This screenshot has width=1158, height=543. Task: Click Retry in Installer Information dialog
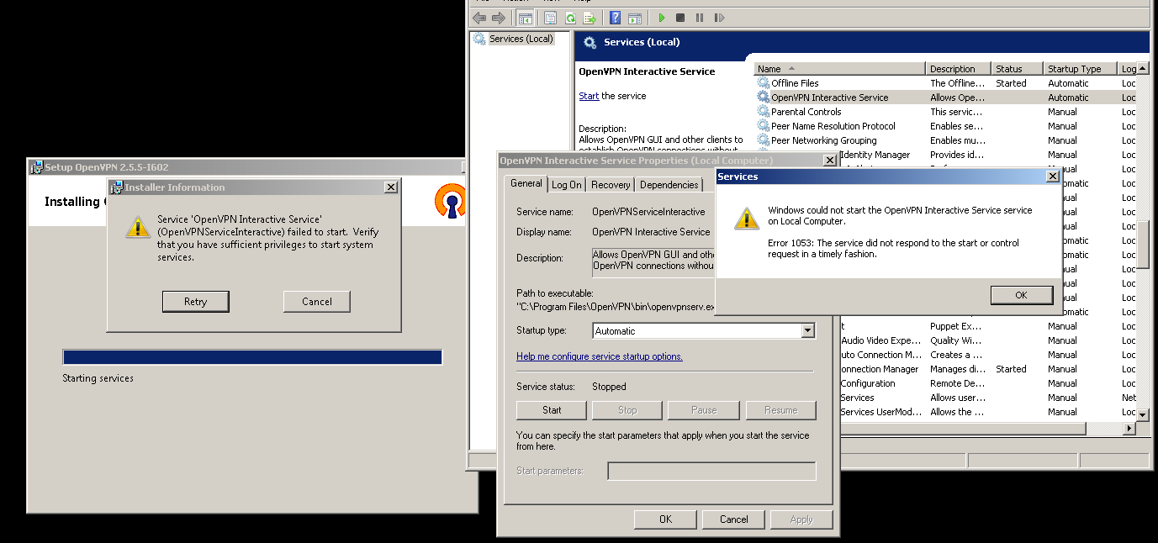[x=195, y=302]
